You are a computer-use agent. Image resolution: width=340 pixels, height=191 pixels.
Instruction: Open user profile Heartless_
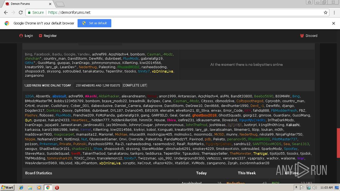coord(80,120)
